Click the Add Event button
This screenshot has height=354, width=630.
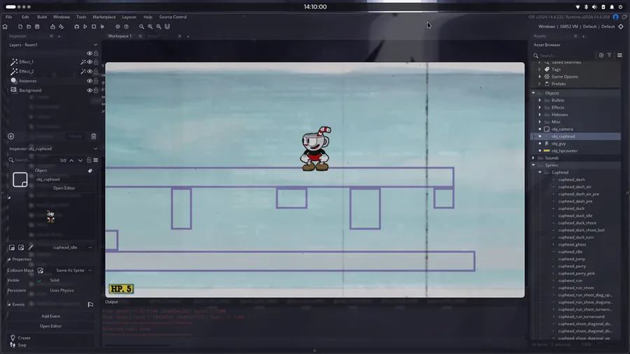pos(50,316)
